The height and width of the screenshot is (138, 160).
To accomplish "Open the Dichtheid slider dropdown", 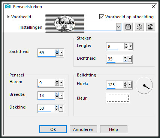I will 130,59.
